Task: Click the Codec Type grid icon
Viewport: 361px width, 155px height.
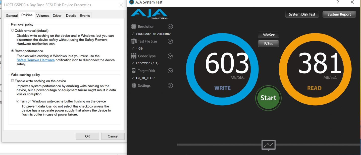Action: click(x=134, y=56)
